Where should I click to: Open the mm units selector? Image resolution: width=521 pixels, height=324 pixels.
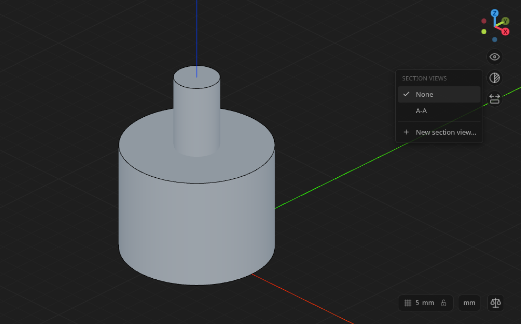(469, 303)
